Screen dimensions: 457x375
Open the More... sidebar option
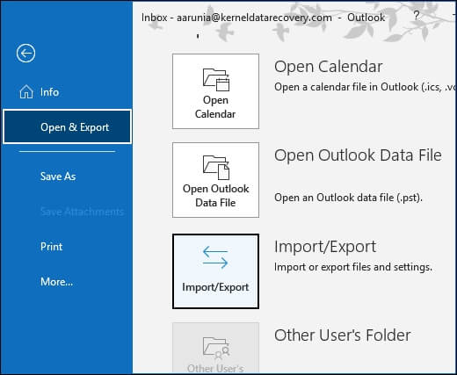point(56,282)
